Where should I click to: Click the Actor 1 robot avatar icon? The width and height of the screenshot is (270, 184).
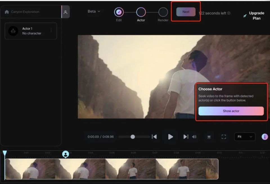(x=13, y=31)
